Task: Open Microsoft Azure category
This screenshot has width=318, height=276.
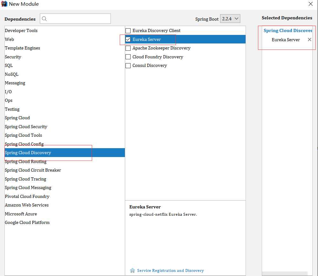Action: (x=65, y=214)
